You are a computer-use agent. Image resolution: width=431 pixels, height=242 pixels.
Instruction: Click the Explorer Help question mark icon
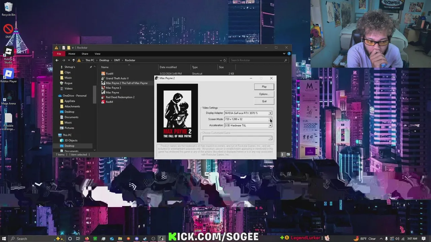point(289,54)
